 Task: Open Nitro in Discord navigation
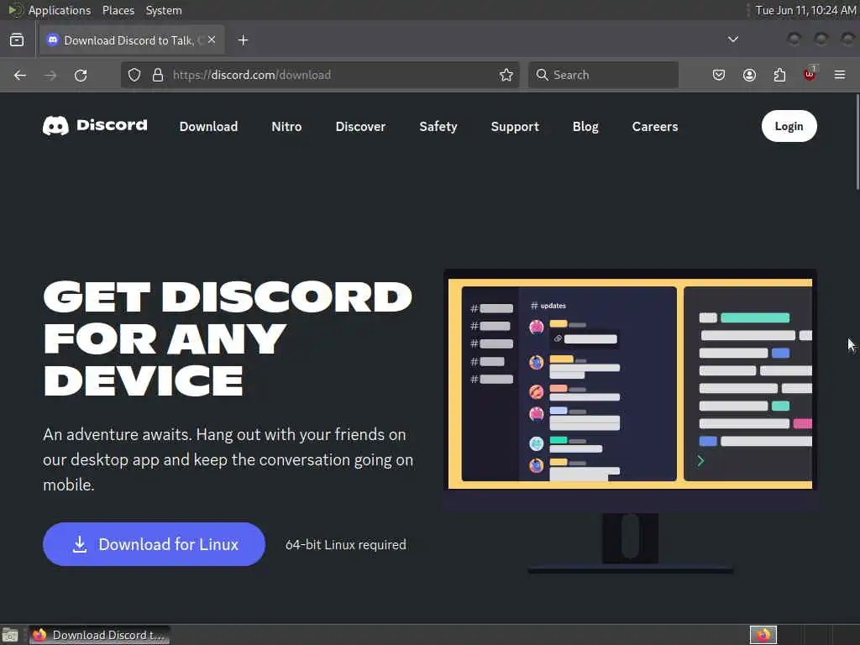(286, 127)
